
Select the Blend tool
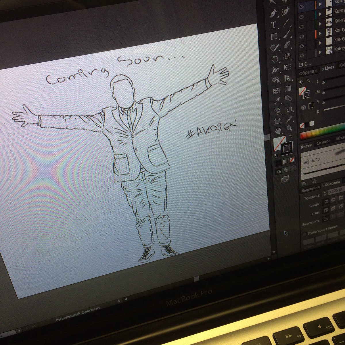288,98
